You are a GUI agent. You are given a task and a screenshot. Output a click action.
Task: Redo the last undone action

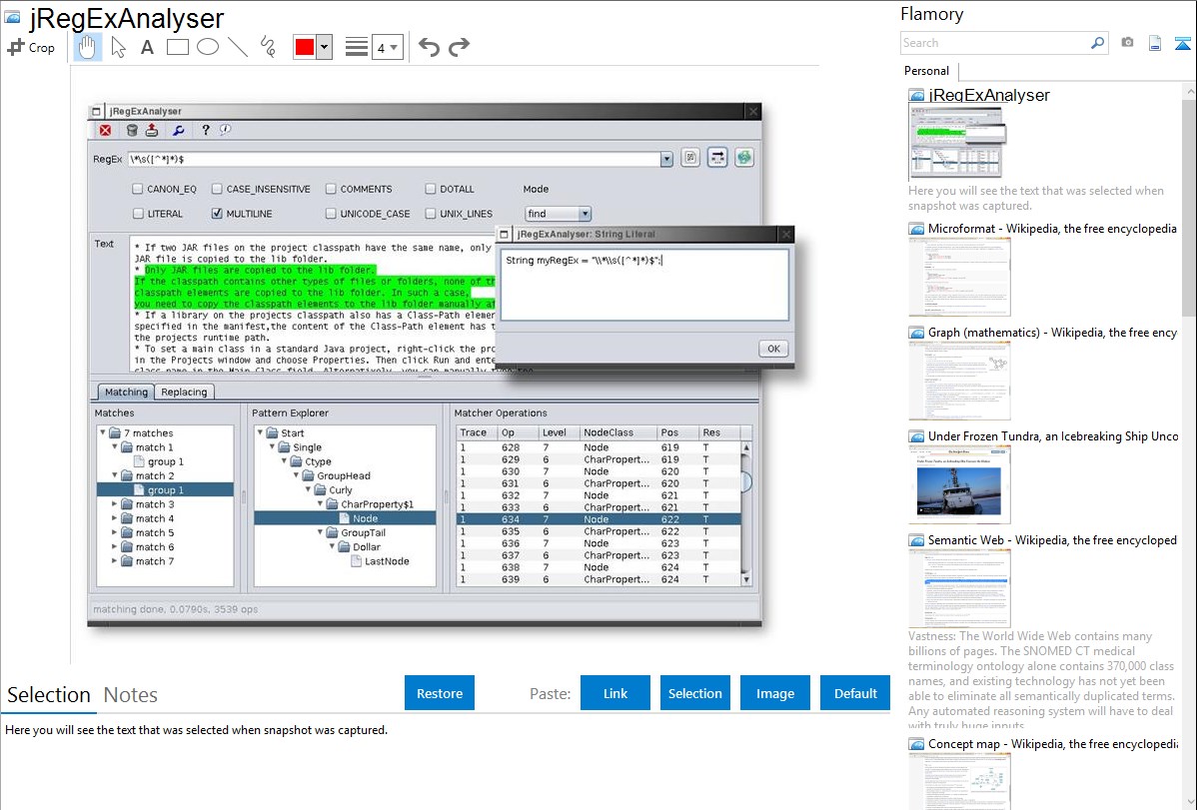pyautogui.click(x=459, y=47)
